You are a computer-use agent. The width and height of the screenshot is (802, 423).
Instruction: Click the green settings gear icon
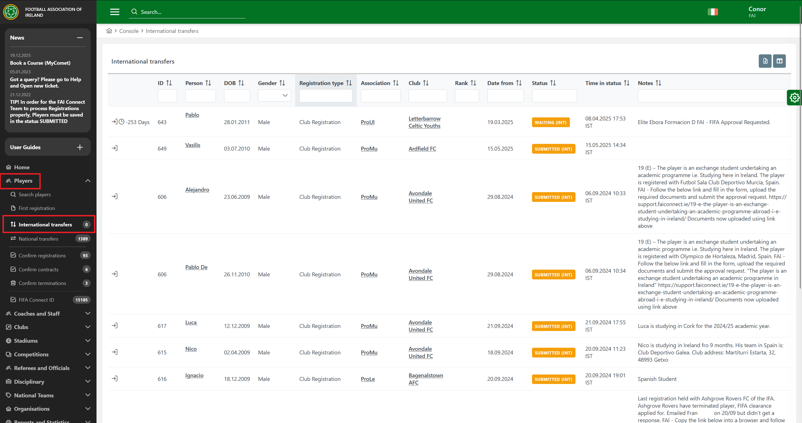(794, 98)
